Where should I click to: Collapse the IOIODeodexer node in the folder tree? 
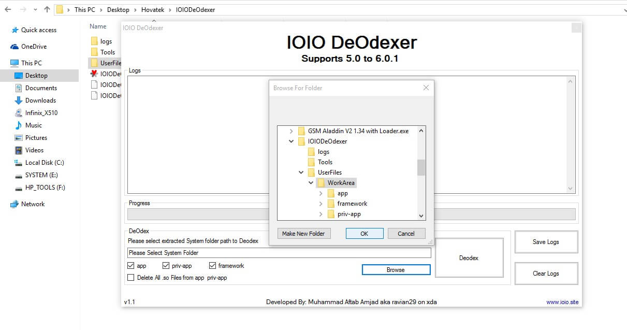coord(291,141)
